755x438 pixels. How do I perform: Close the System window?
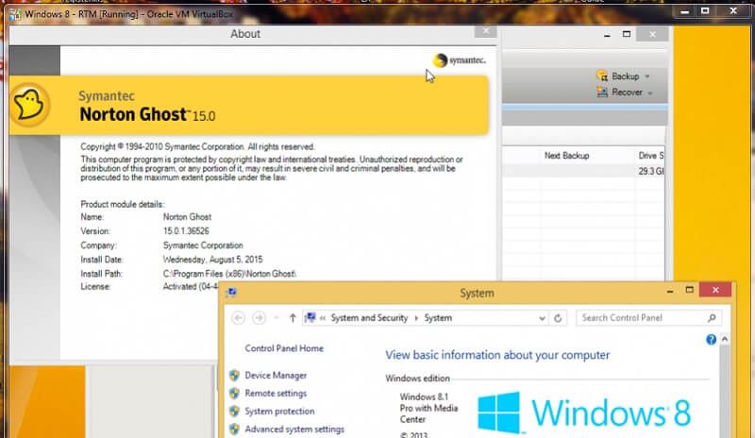tap(715, 290)
